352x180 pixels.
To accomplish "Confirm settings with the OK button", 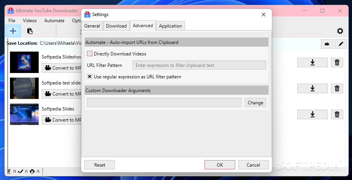I will click(x=220, y=165).
